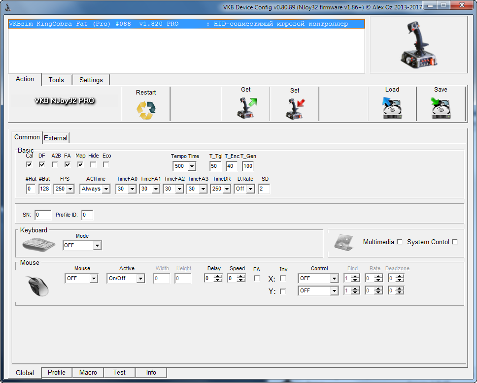This screenshot has height=383, width=477.
Task: Enable the Multimedia checkbox
Action: pyautogui.click(x=400, y=242)
